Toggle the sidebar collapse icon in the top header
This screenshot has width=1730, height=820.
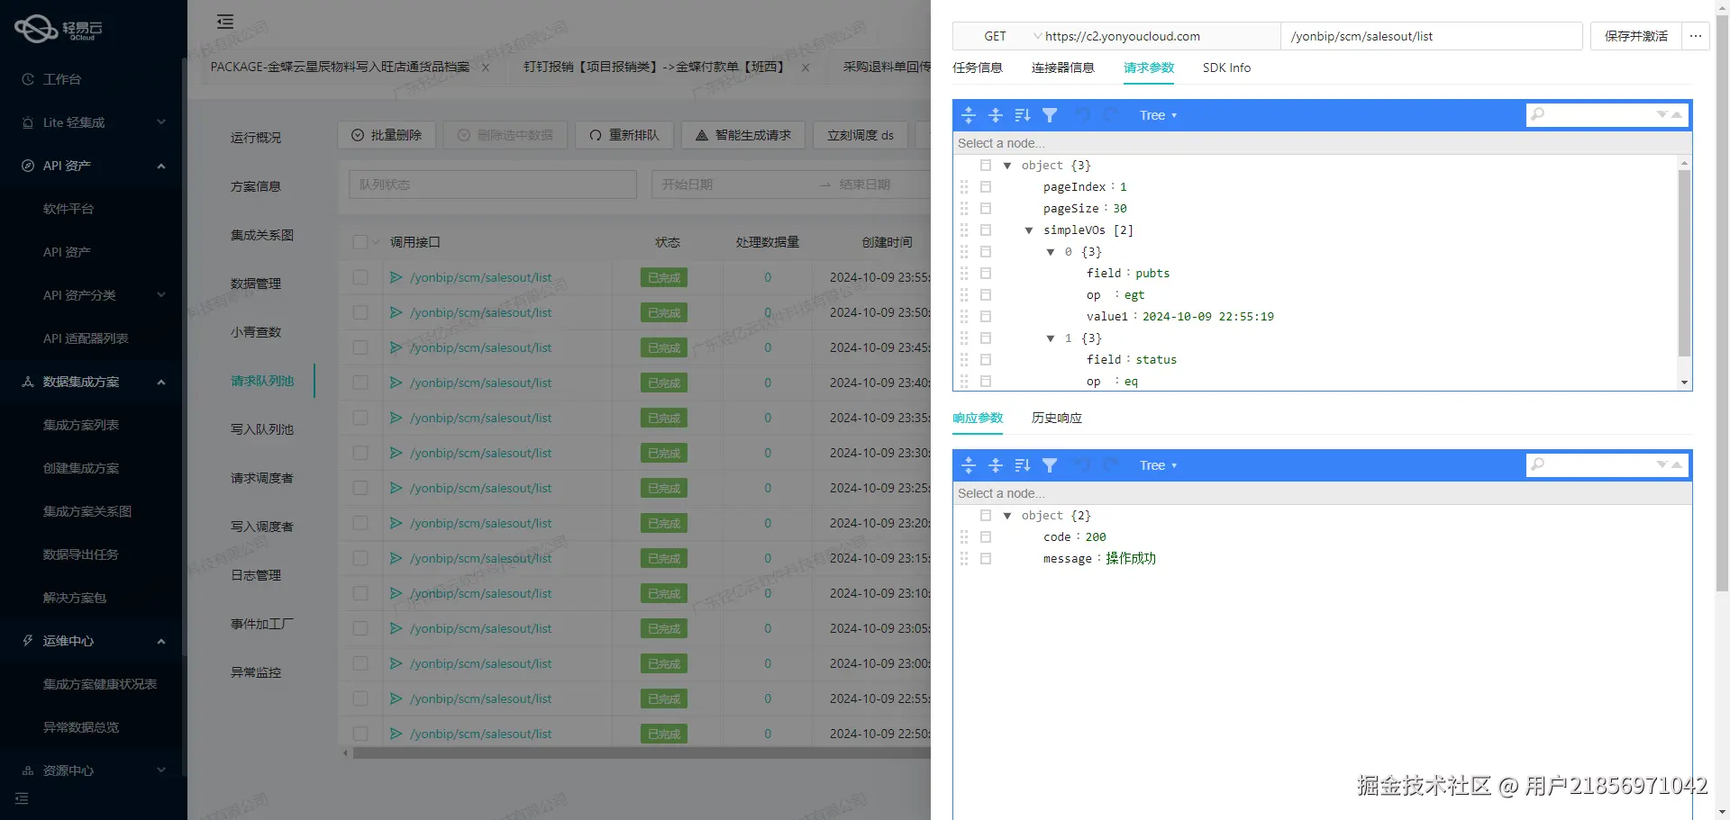click(225, 22)
